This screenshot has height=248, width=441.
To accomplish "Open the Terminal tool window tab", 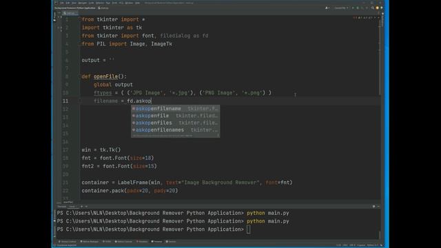I will coord(156,242).
